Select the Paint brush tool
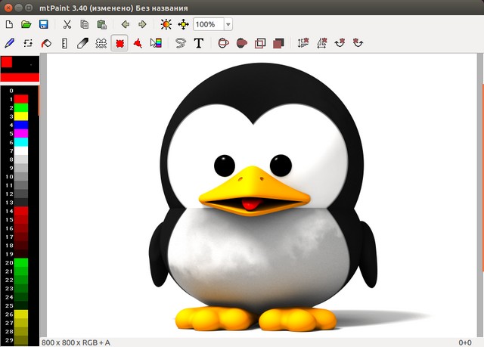The width and height of the screenshot is (484, 347). click(10, 43)
